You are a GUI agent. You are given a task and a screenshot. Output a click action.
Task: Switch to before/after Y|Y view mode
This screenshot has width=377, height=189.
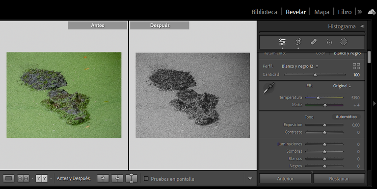pyautogui.click(x=42, y=178)
